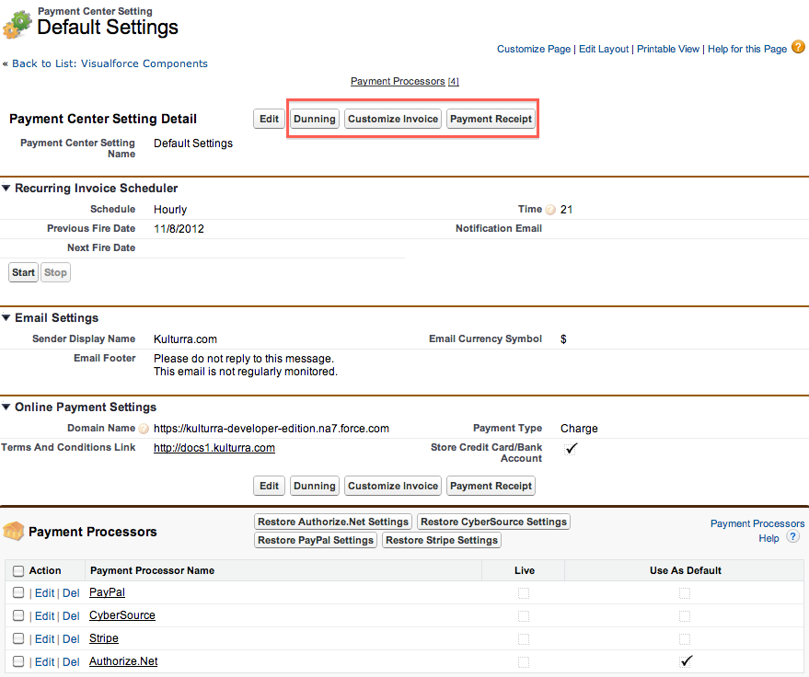Click the Time field help icon
Viewport: 809px width, 677px height.
(550, 210)
